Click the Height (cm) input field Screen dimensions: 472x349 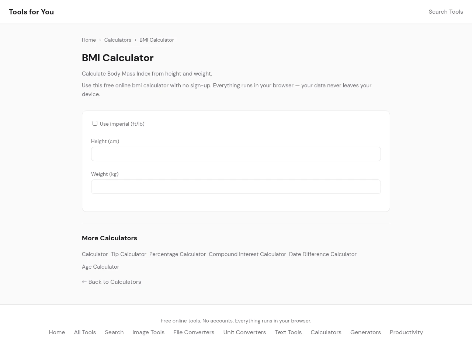coord(236,154)
